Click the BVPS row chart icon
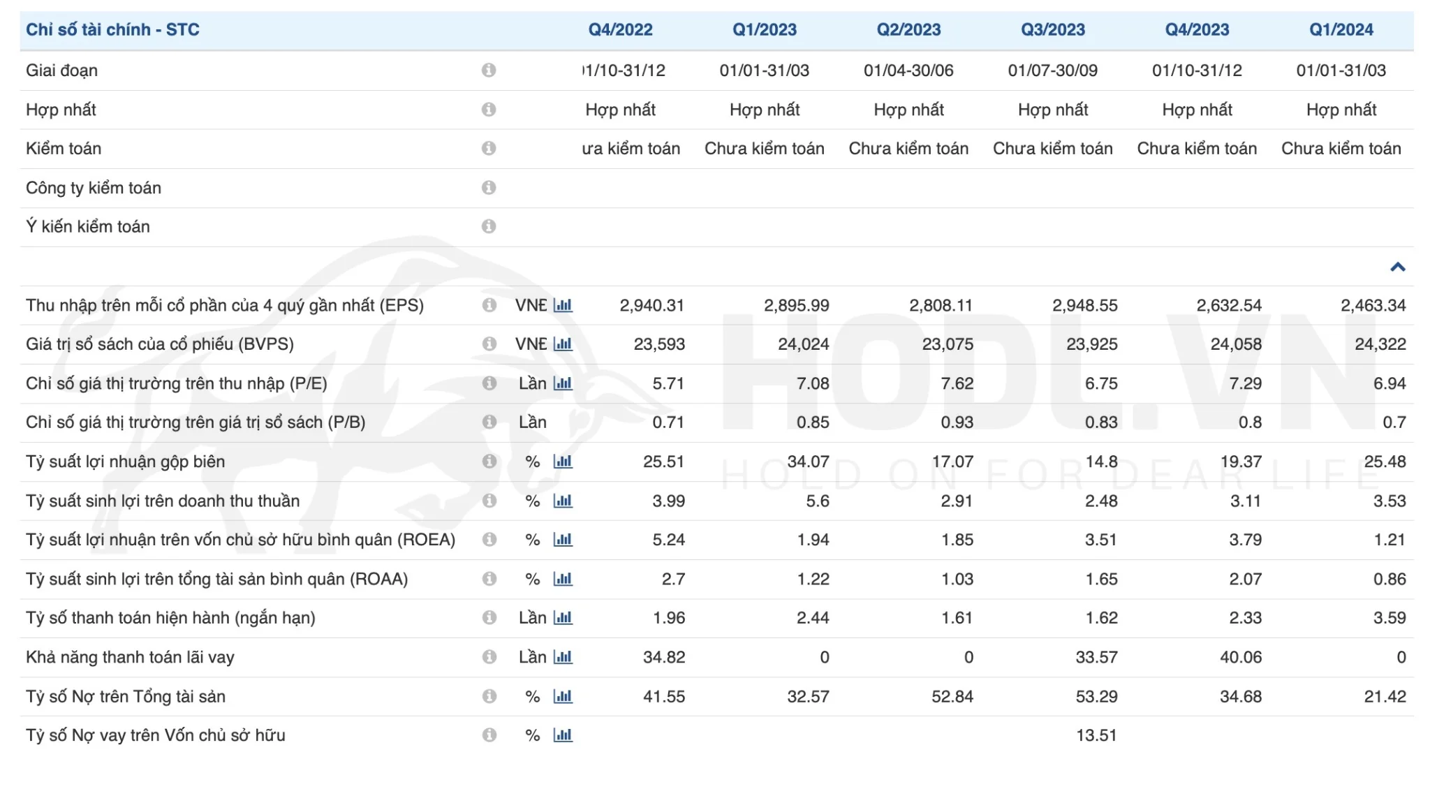Viewport: 1430px width, 789px height. (562, 344)
